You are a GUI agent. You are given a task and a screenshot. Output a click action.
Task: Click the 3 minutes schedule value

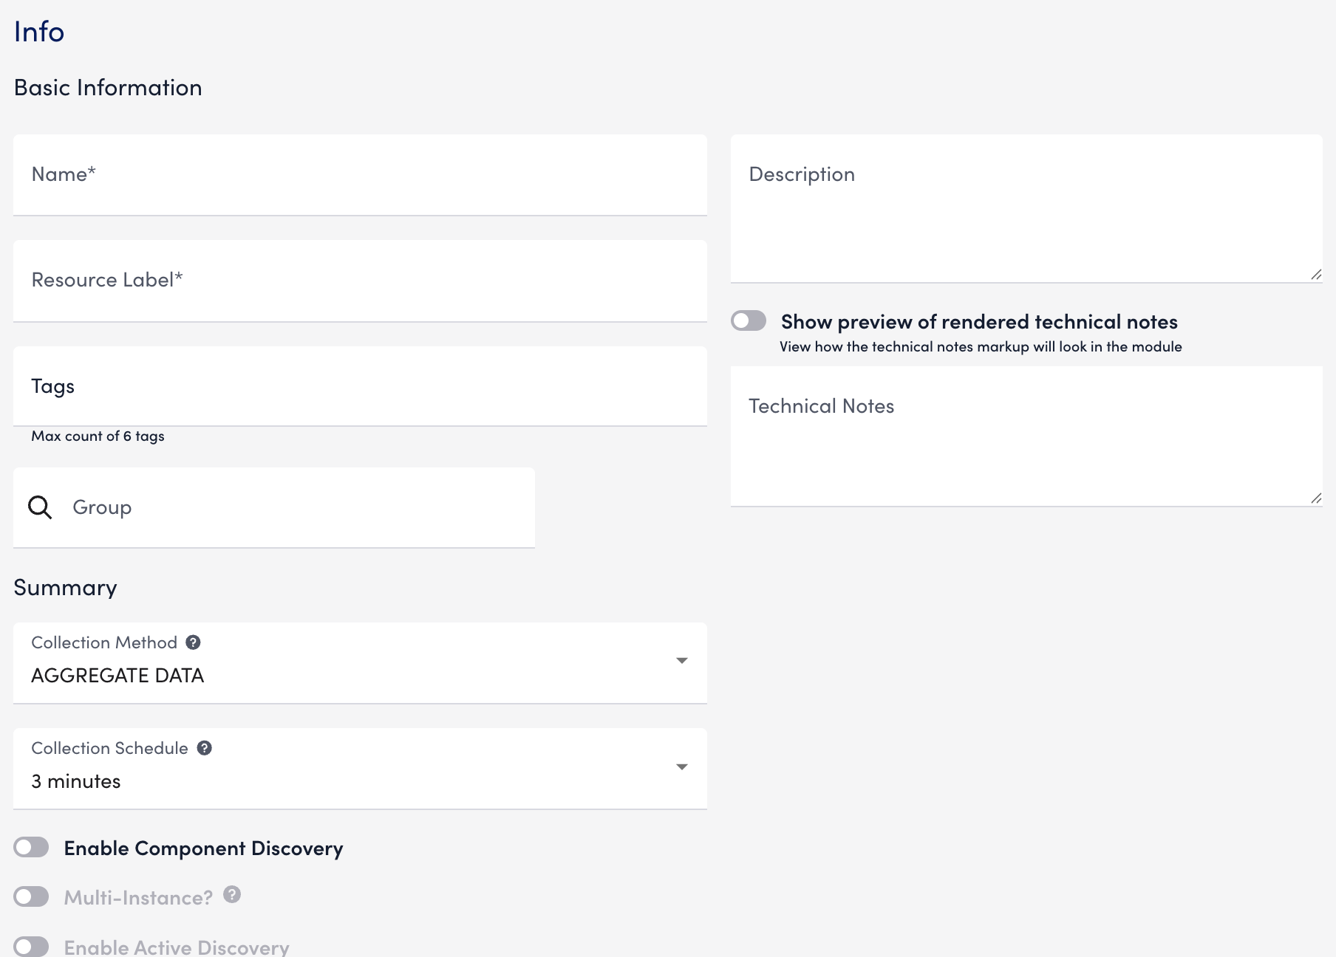[75, 781]
